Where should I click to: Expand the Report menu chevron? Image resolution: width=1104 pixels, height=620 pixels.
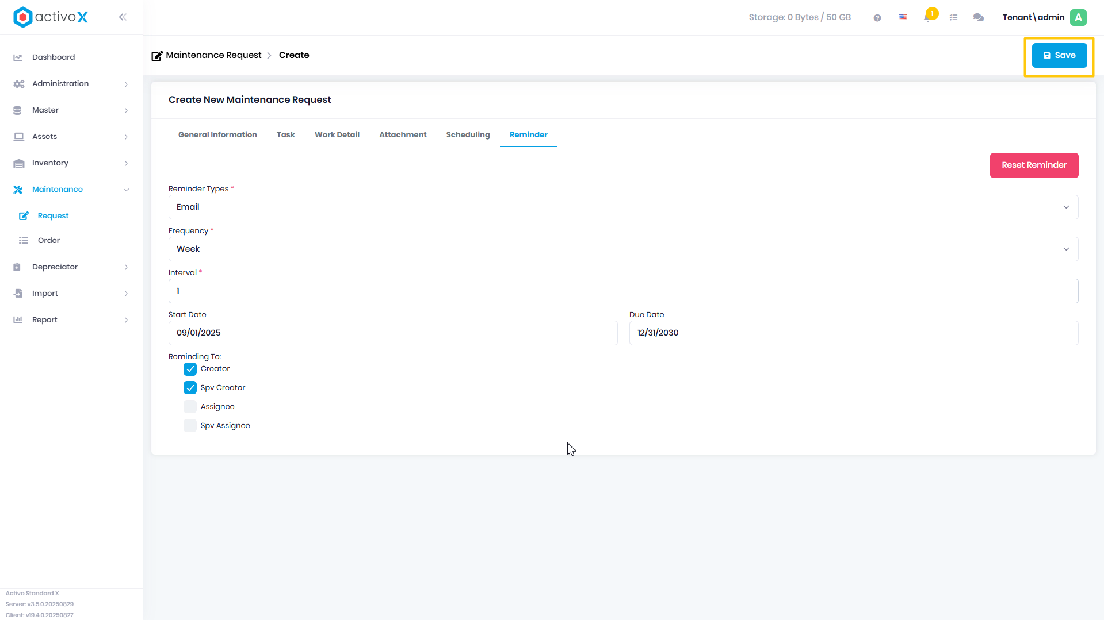pyautogui.click(x=126, y=321)
